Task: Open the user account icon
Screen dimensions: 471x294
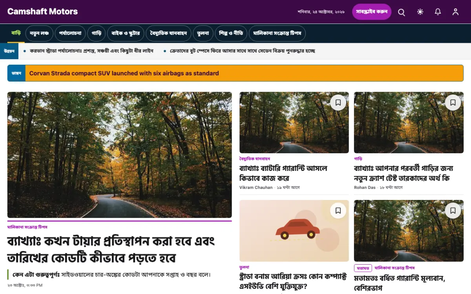Action: [x=455, y=12]
